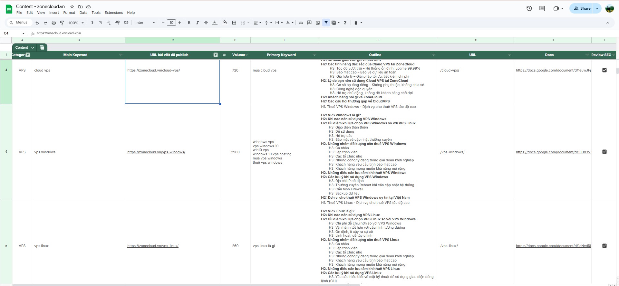
Task: Toggle the filter toolbar icon
Action: pyautogui.click(x=326, y=23)
